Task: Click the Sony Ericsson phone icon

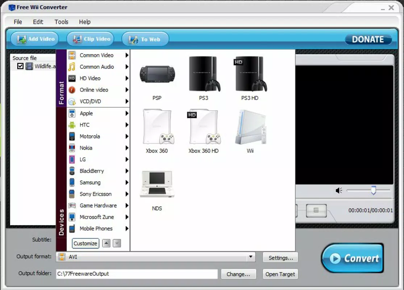Action: tap(72, 194)
